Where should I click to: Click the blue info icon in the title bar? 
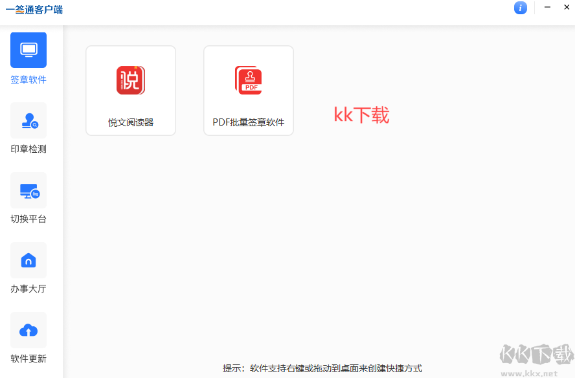click(x=521, y=8)
